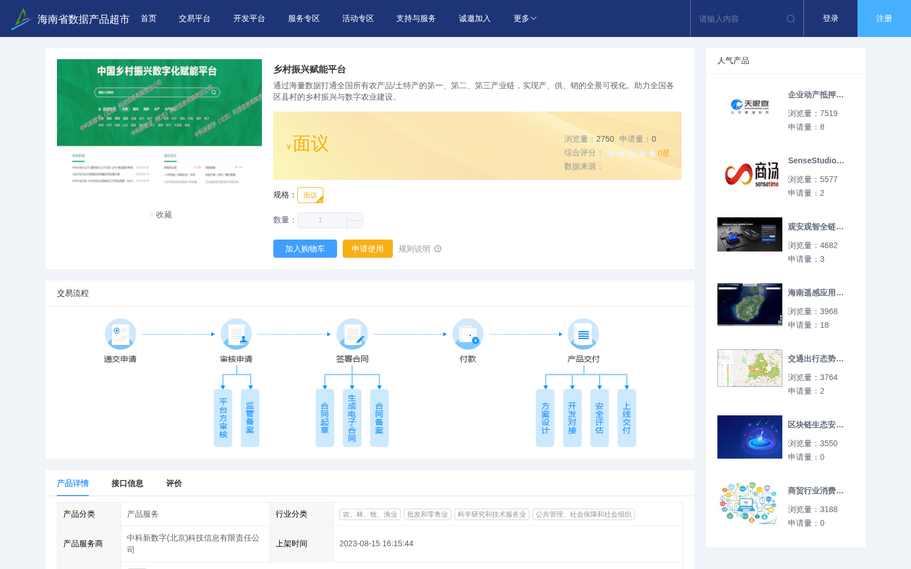
Task: Click the 2023-08-15 16:15:44 listing time
Action: pyautogui.click(x=376, y=543)
